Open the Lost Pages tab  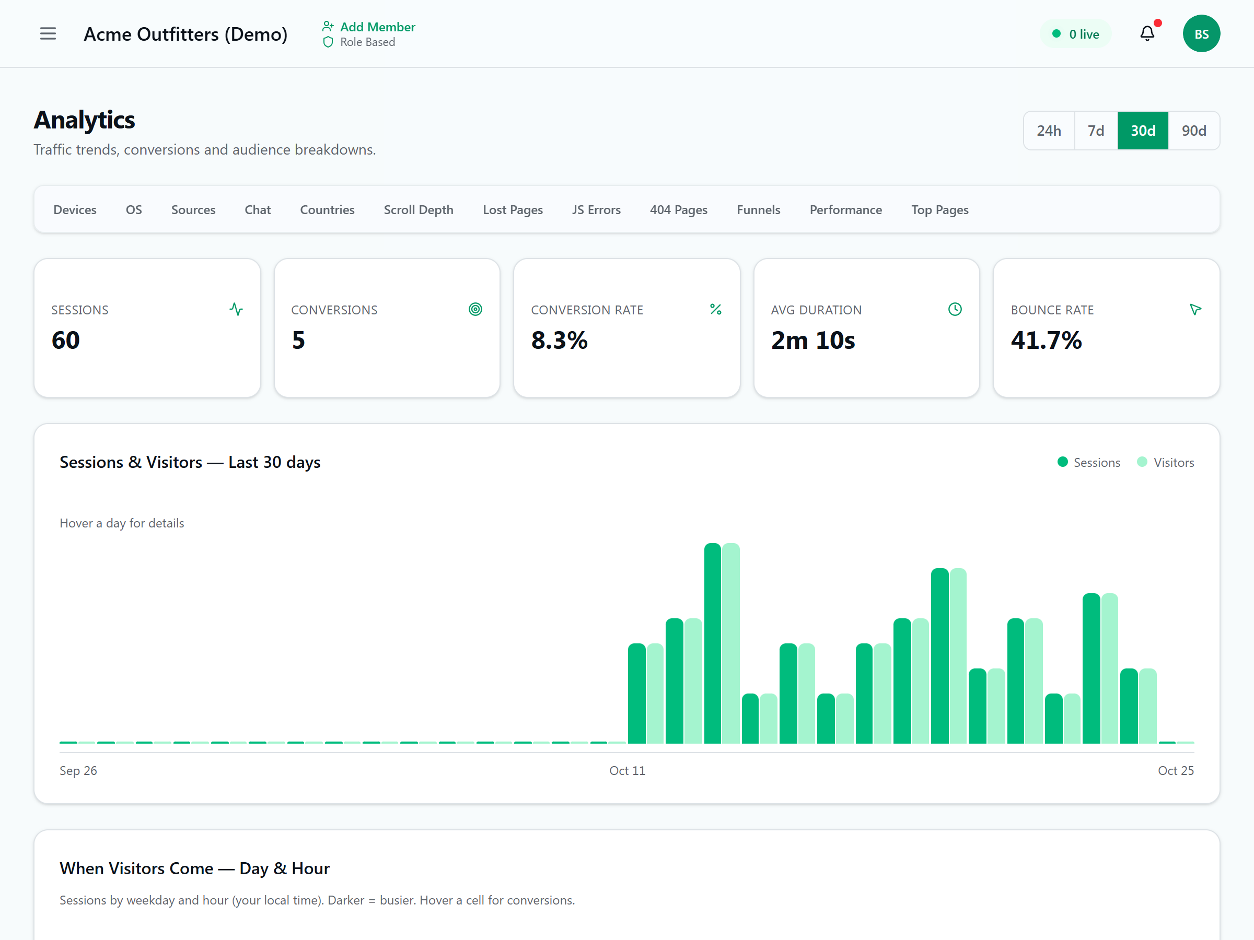tap(513, 209)
